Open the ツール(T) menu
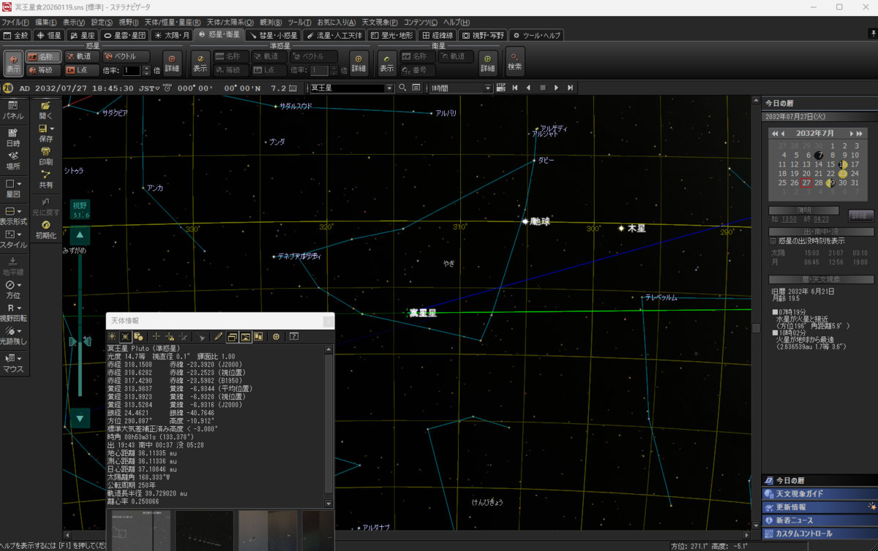878x551 pixels. 299,23
